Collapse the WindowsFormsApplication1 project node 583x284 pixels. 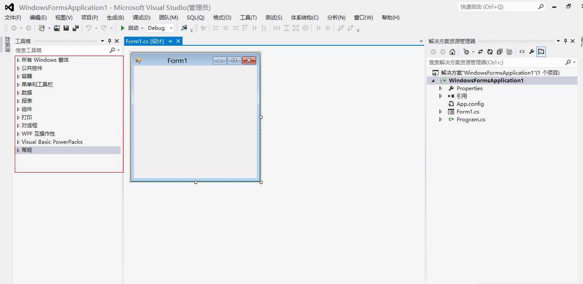tap(433, 80)
